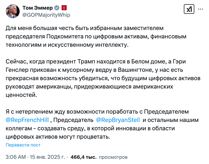The height and width of the screenshot is (164, 209).
Task: Open the Grok xI icon
Action: (x=189, y=9)
